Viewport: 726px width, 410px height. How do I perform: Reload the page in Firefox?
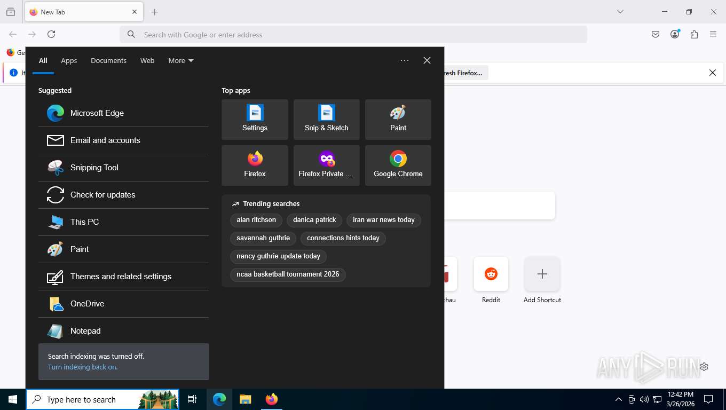[x=51, y=34]
